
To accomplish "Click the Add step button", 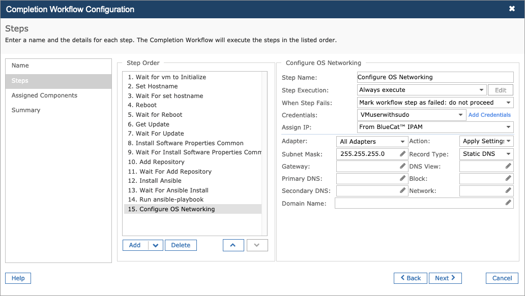I will coord(135,245).
